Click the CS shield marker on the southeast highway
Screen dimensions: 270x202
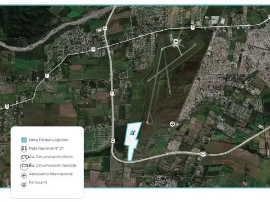point(203,154)
